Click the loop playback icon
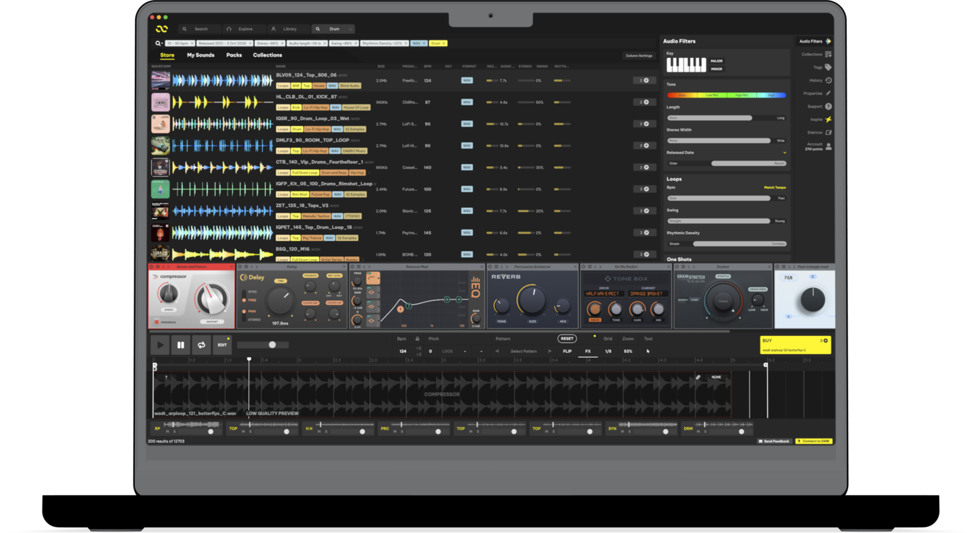This screenshot has height=533, width=979. tap(201, 345)
